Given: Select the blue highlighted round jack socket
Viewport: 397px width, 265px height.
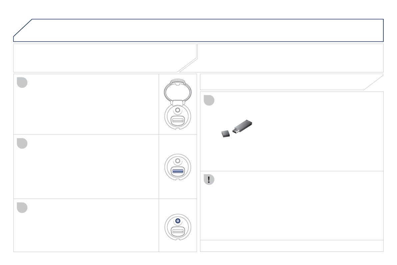Looking at the screenshot, I should click(x=177, y=221).
